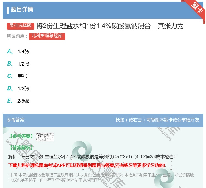
Task: Click the green 【答案解析】 label
Action: [x=21, y=148]
